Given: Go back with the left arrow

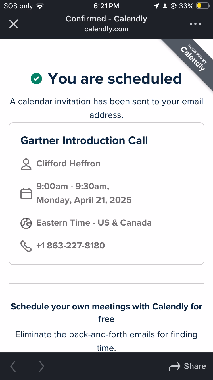Looking at the screenshot, I should pyautogui.click(x=13, y=366).
